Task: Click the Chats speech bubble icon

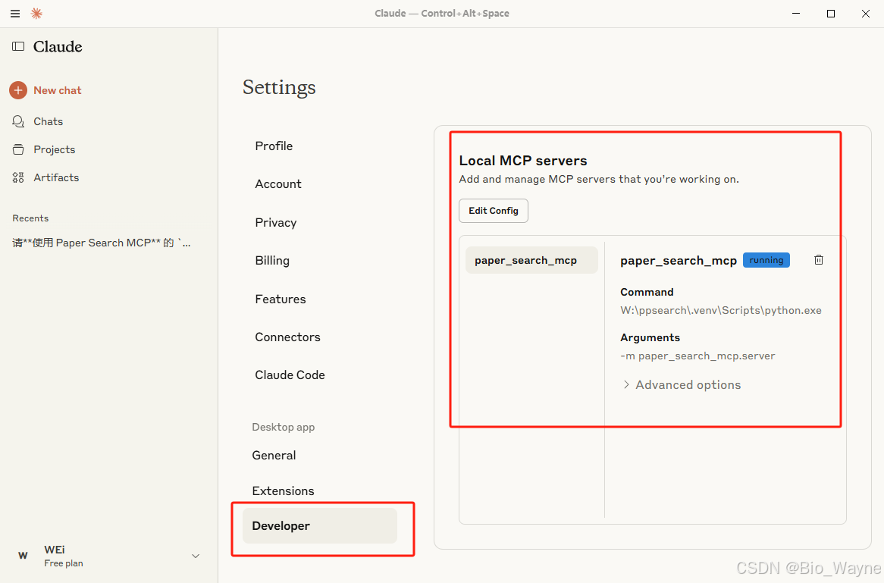Action: (x=18, y=121)
